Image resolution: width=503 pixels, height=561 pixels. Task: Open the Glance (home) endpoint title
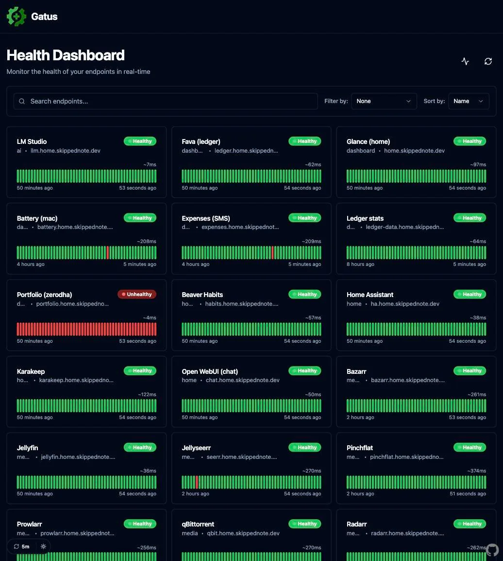(368, 141)
